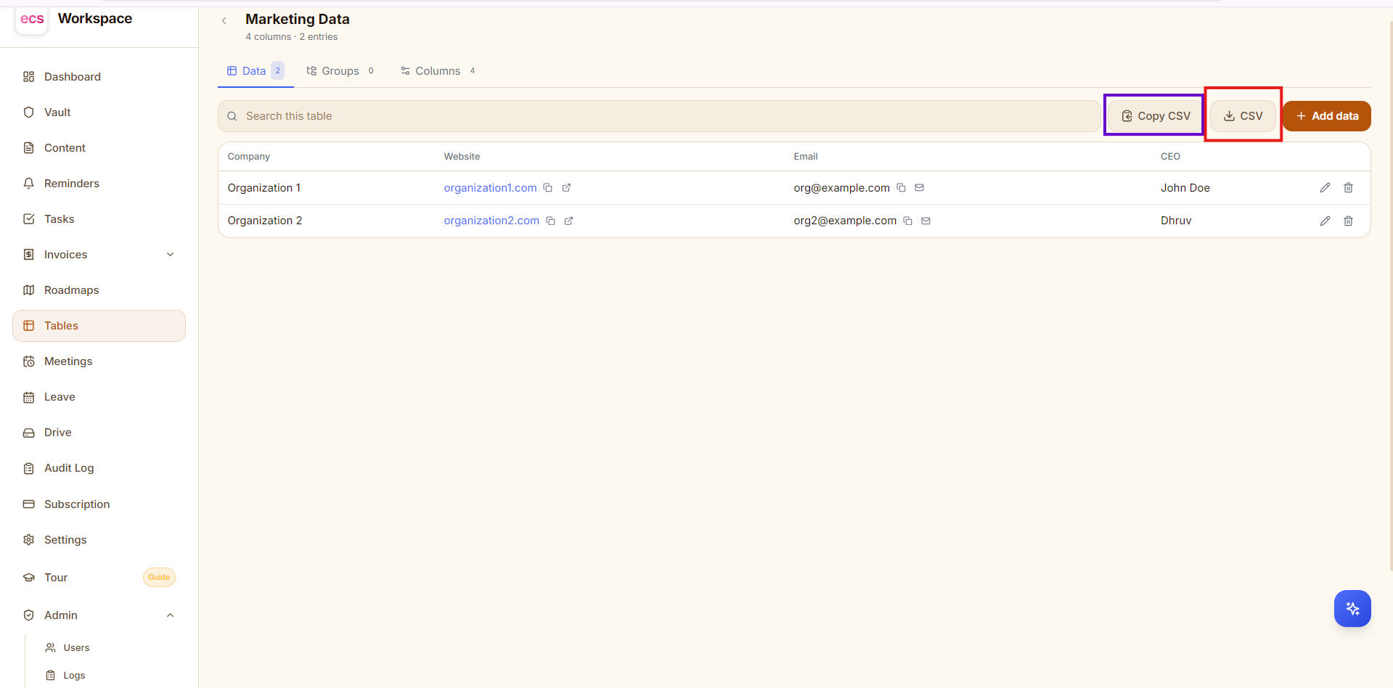Open Roadmaps in the sidebar
The image size is (1393, 688).
(99, 290)
